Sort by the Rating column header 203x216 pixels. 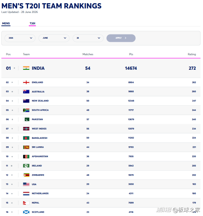(x=192, y=54)
